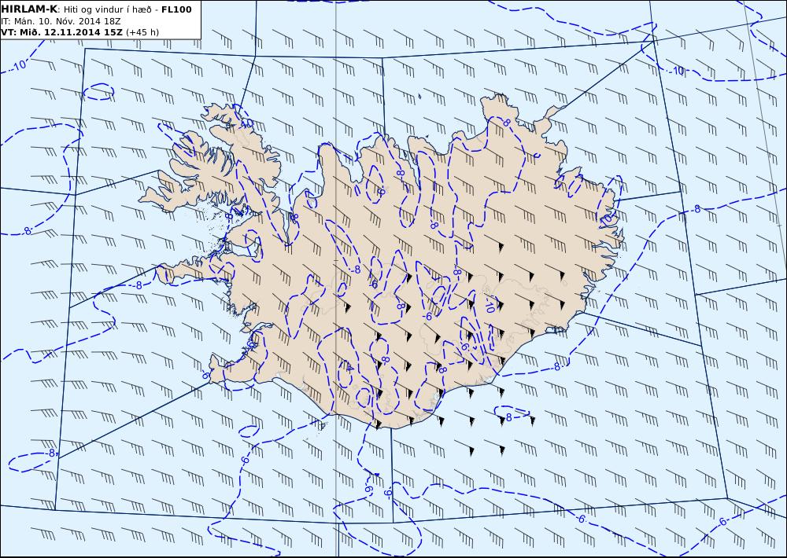
Task: Click the 'VT: Mið. 12.11.2014 15Z' valid time
Action: tap(61, 32)
